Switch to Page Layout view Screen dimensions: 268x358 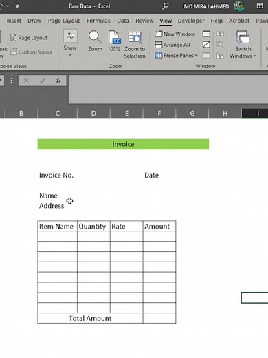coord(29,38)
